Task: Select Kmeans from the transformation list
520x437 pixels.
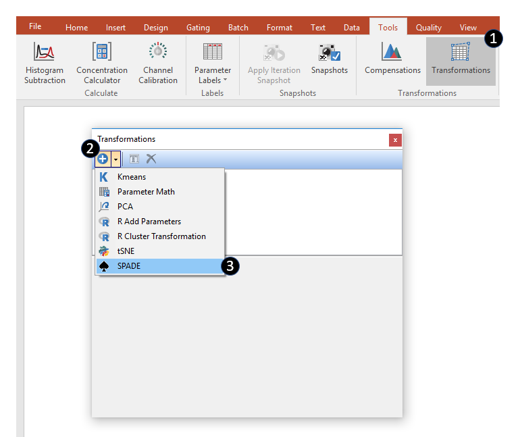Action: point(132,177)
